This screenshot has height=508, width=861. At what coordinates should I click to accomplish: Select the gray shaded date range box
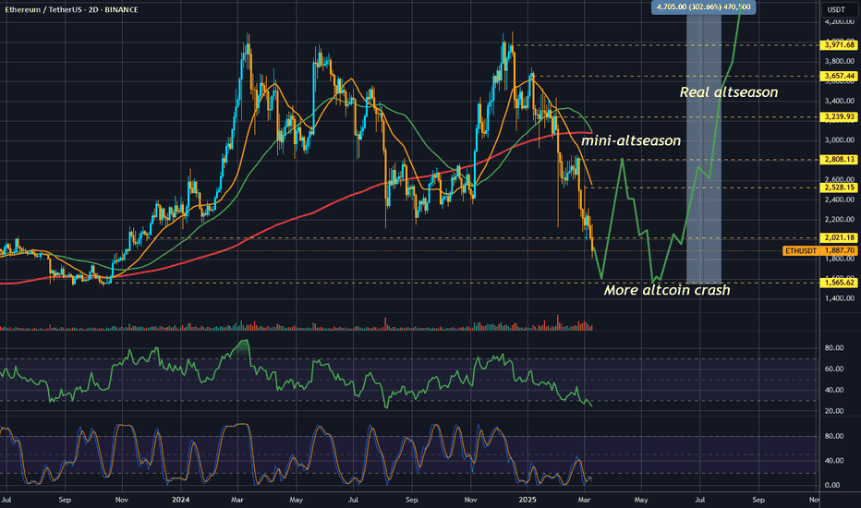point(703,149)
